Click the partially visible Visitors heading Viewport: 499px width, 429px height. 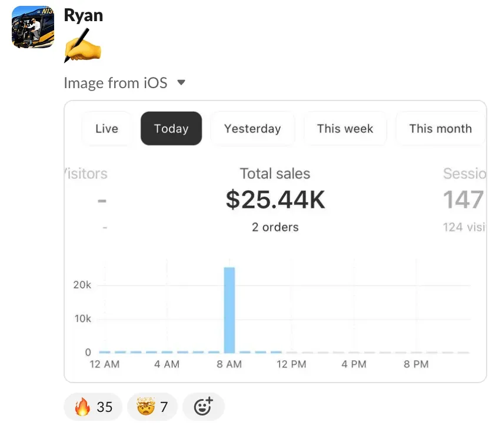pyautogui.click(x=86, y=173)
